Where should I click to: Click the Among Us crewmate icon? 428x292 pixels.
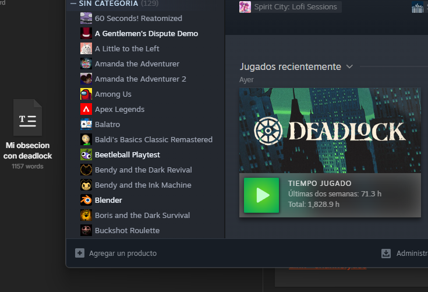(x=86, y=94)
